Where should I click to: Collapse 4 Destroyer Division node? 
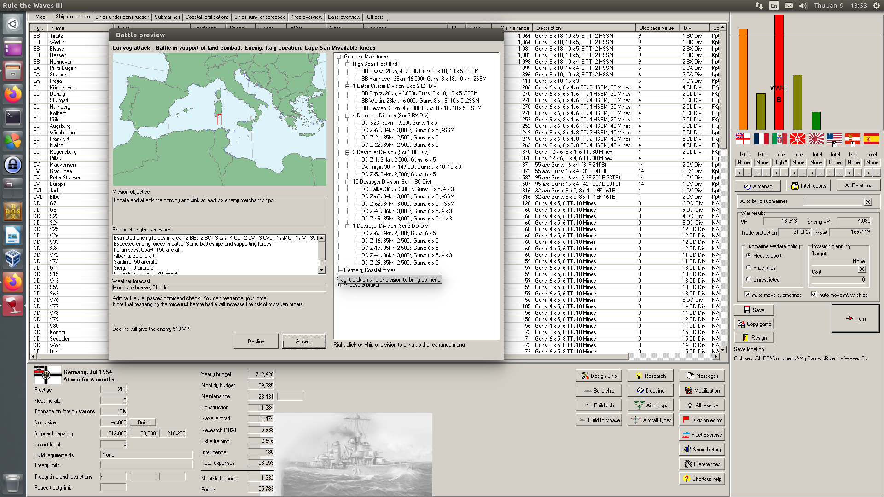348,116
